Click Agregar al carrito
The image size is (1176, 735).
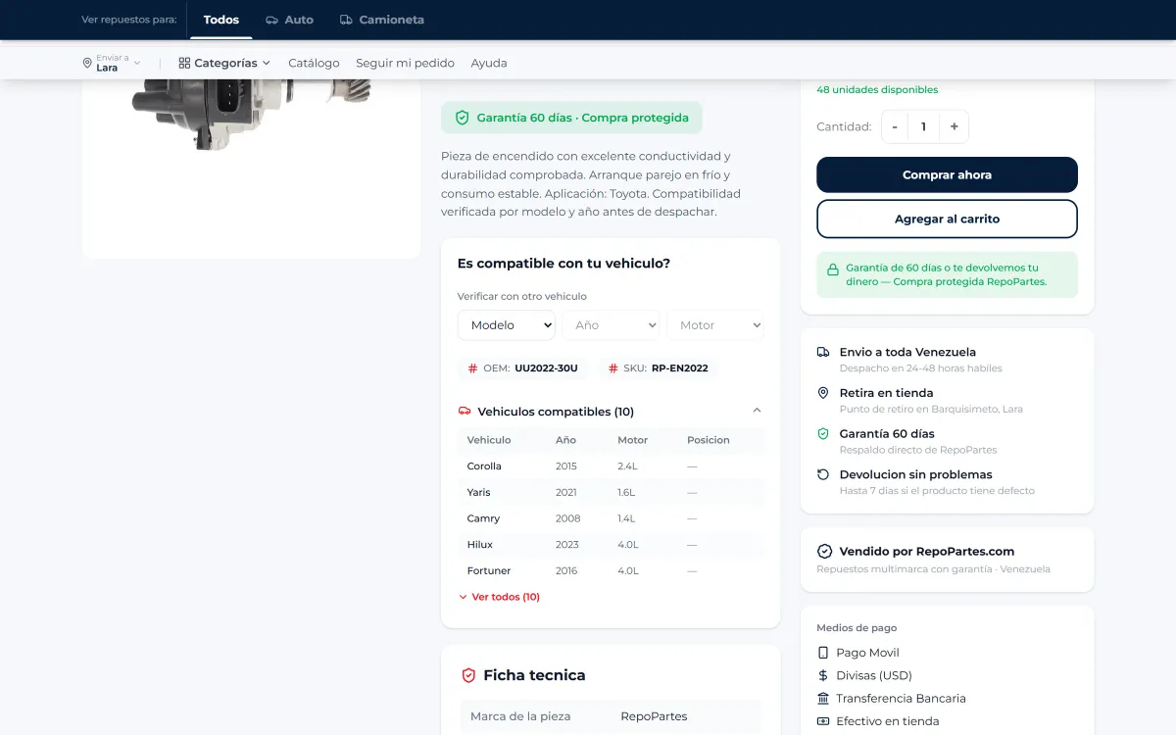point(947,220)
